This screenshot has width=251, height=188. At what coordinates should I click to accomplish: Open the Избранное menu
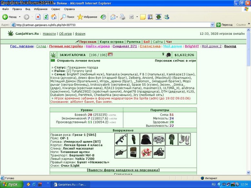pos(41,9)
